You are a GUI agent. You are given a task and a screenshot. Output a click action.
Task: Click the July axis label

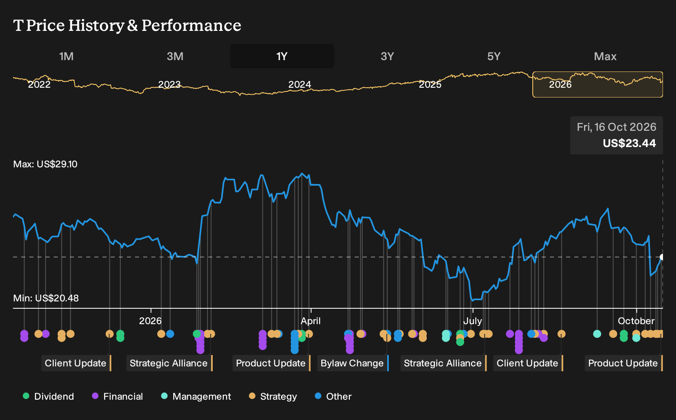[x=473, y=321]
